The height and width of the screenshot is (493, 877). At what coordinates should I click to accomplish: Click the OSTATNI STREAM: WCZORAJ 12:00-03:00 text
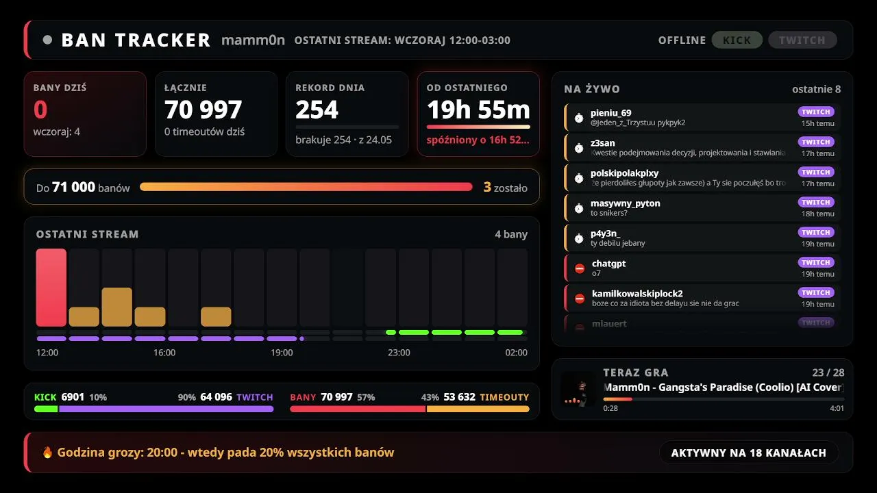click(x=402, y=40)
